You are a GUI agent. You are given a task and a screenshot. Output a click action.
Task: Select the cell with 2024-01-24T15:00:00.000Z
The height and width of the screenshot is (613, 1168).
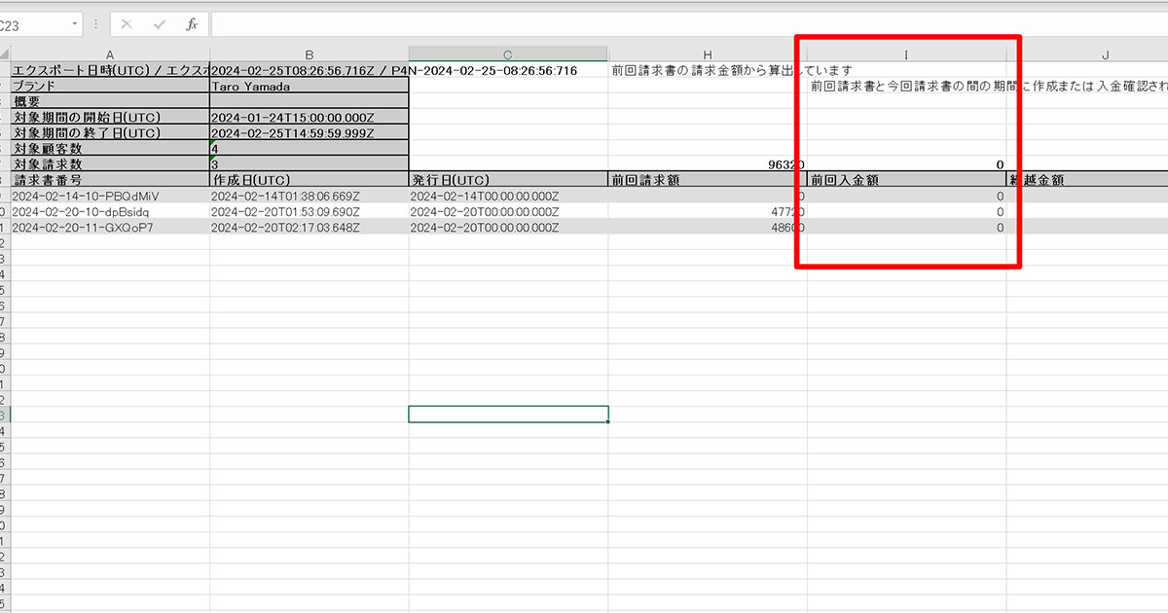point(310,117)
